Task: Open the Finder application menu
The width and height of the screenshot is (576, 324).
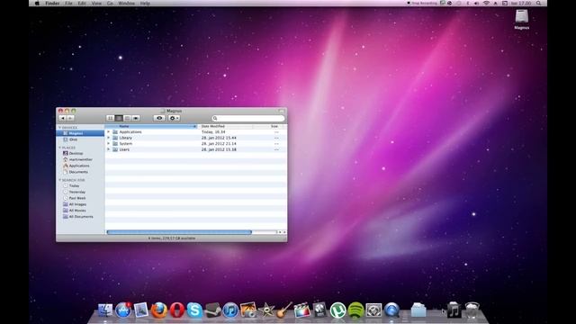Action: (x=52, y=4)
